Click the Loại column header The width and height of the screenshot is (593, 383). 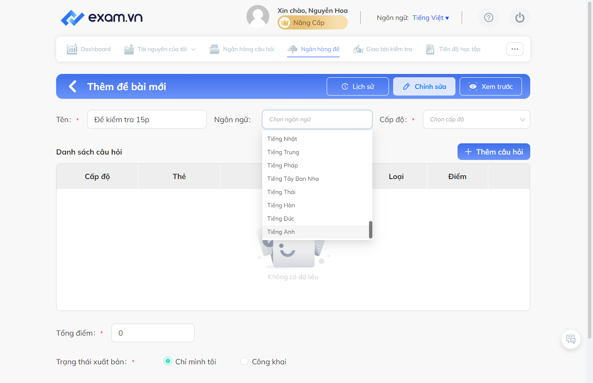pos(396,177)
